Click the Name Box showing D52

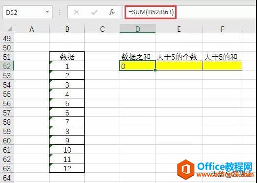(27, 12)
